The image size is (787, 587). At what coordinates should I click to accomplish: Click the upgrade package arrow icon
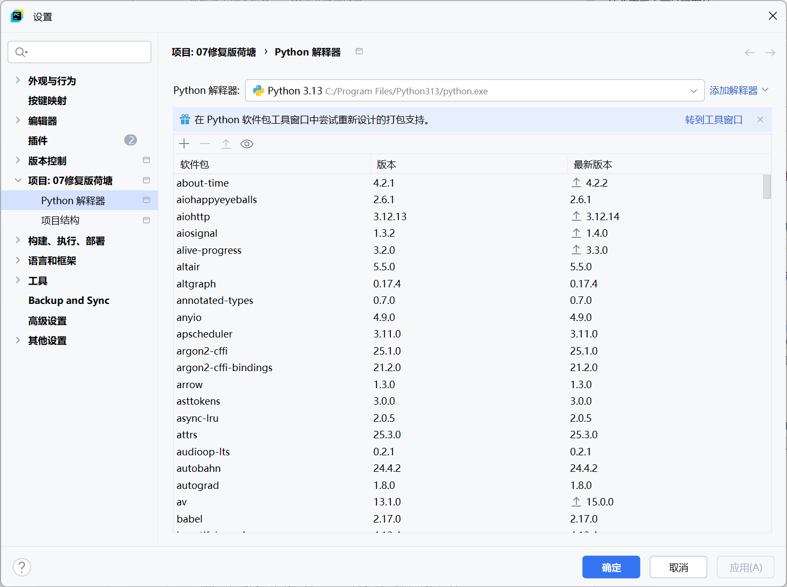click(226, 144)
